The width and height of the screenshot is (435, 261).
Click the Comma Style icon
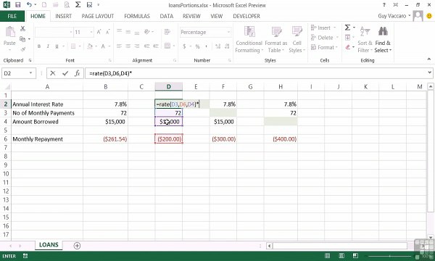206,46
